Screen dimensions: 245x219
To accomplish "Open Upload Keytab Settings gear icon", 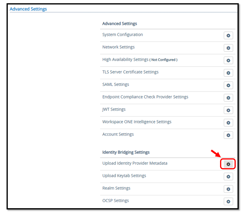I will point(228,177).
